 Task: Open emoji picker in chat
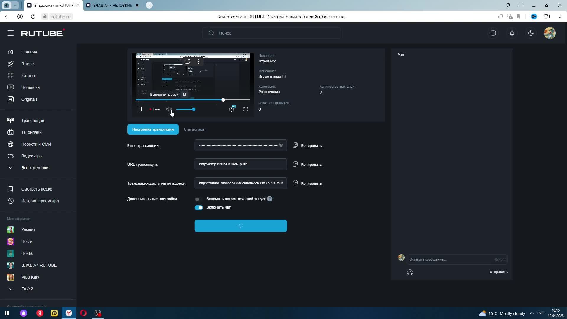point(410,272)
